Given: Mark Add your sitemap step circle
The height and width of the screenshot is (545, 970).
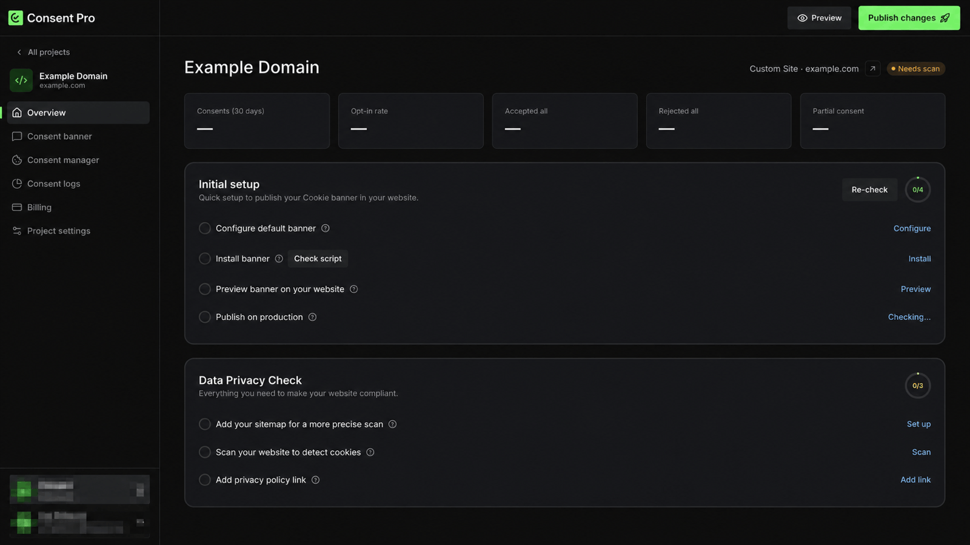Looking at the screenshot, I should (205, 424).
